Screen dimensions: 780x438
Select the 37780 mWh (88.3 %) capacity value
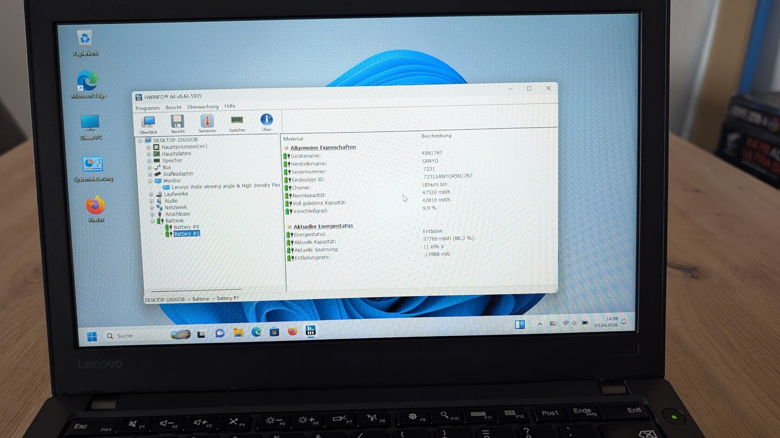click(448, 239)
